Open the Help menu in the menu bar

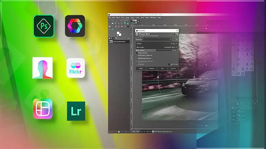pos(159,18)
